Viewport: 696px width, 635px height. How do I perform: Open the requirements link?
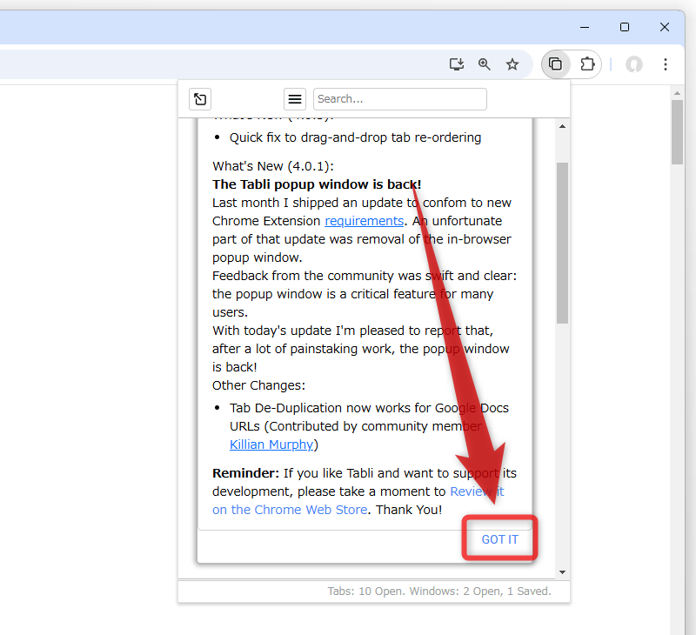[364, 221]
